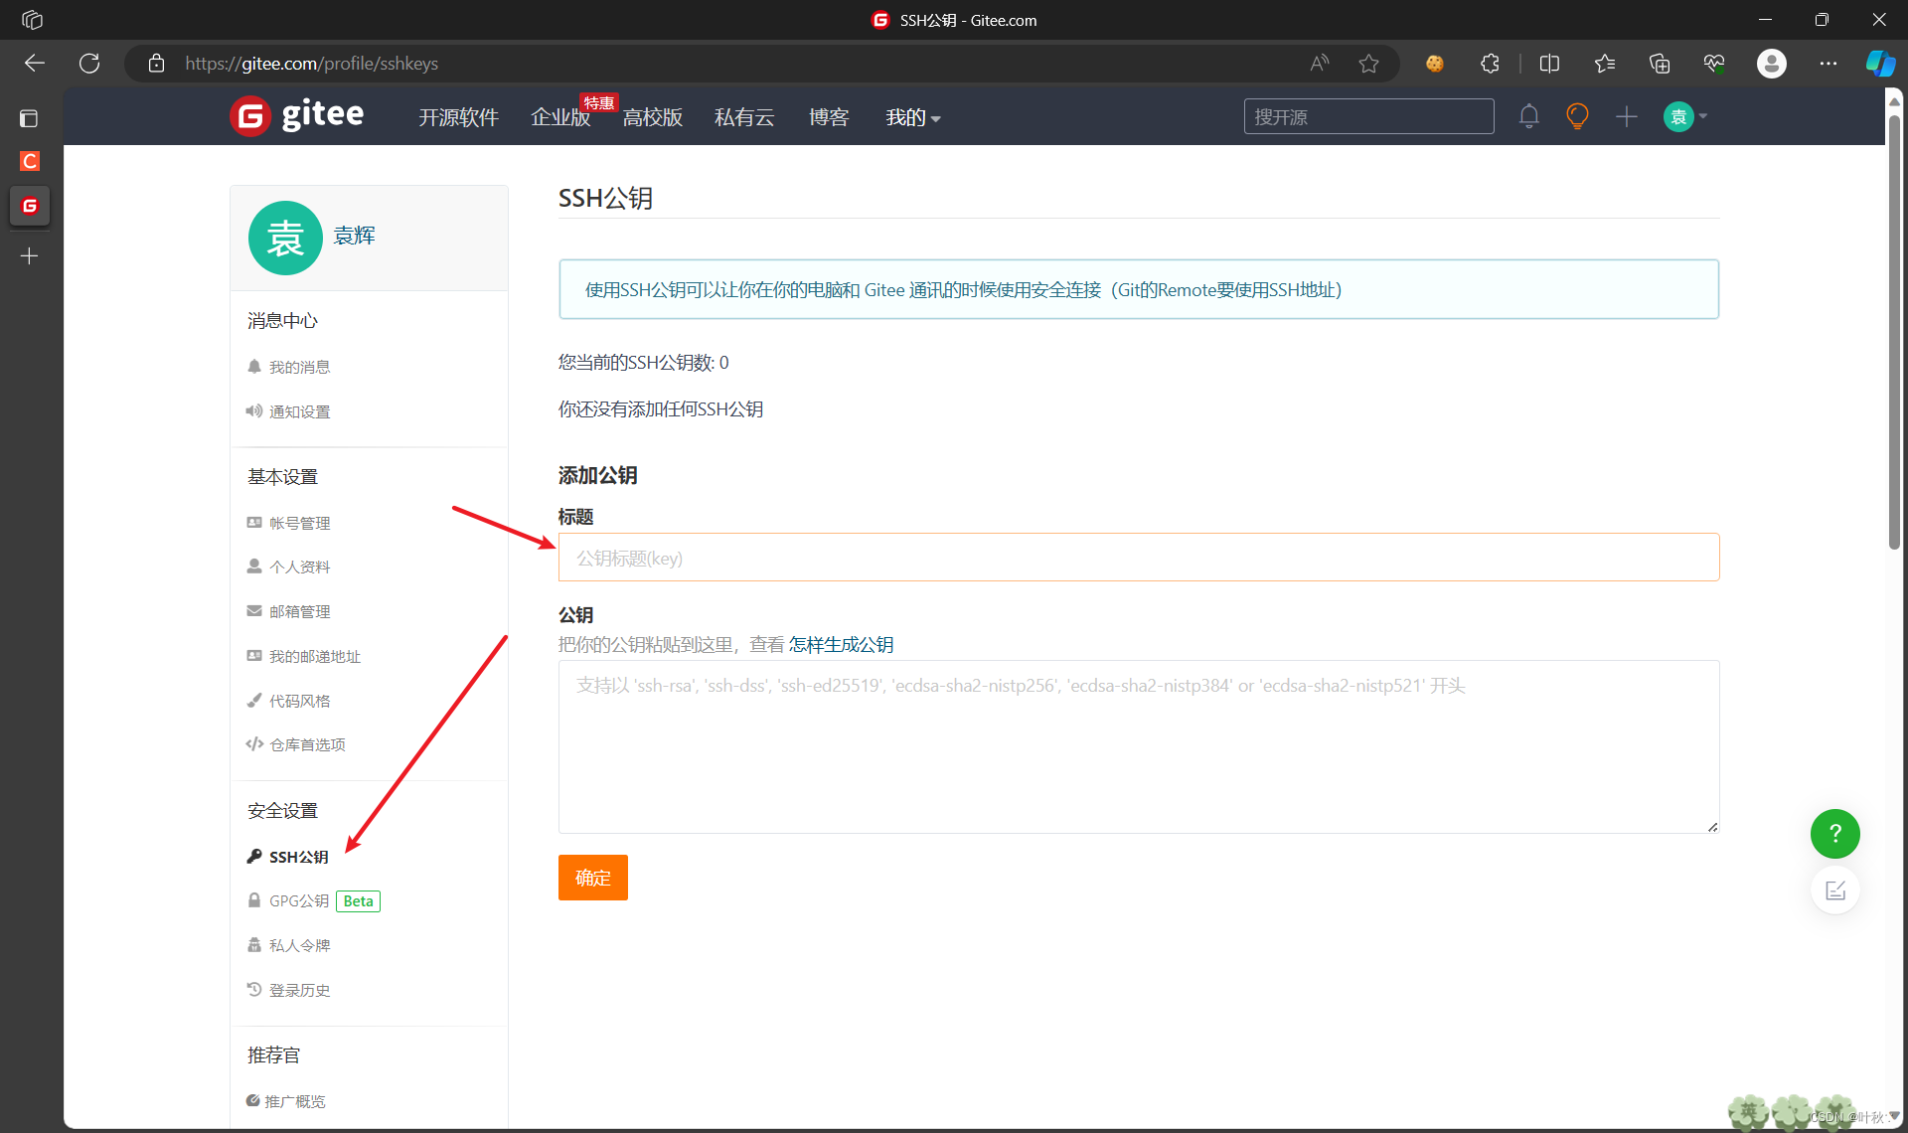The width and height of the screenshot is (1908, 1133).
Task: Open Edge split screen icon
Action: pos(1549,64)
